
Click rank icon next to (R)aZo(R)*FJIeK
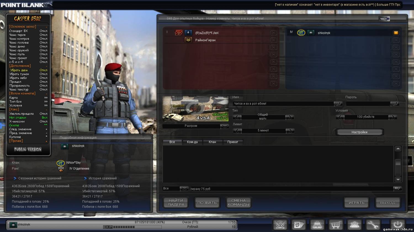tap(188, 33)
